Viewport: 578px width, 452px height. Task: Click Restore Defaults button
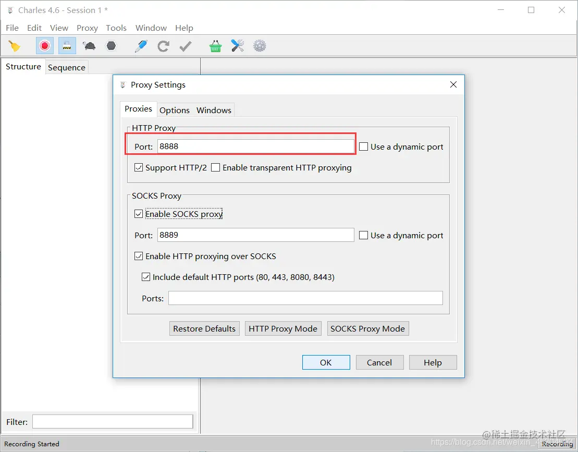[204, 328]
